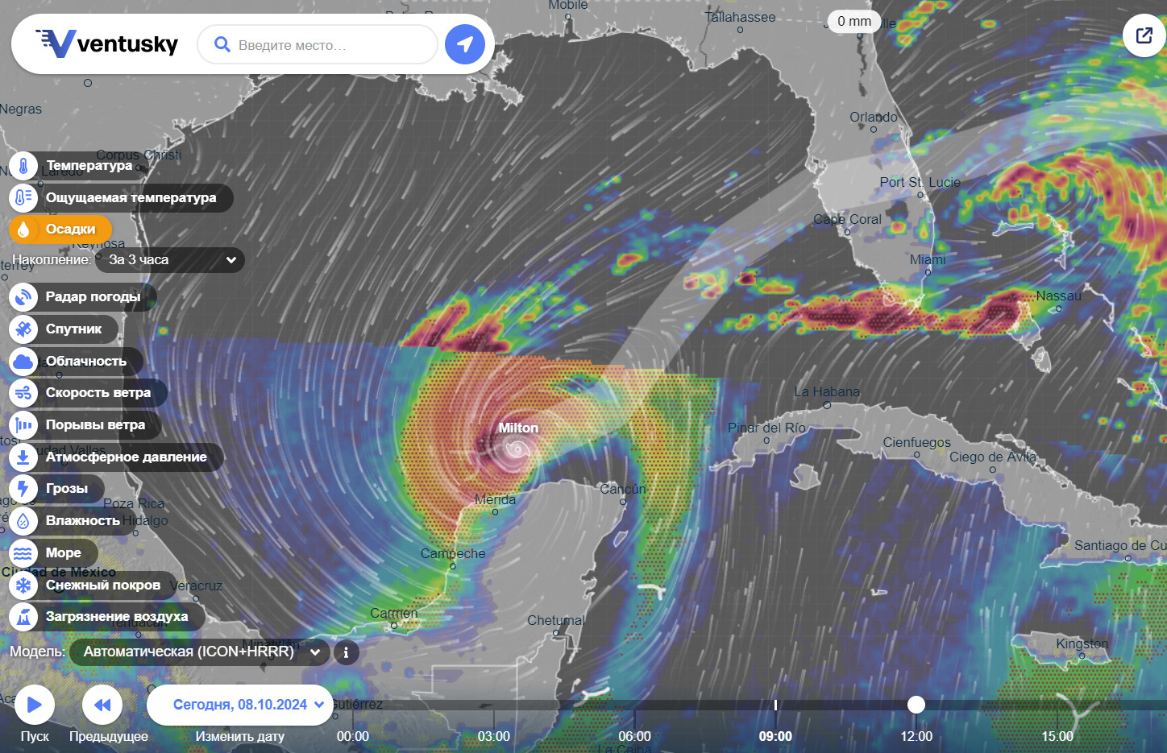Click the Tallahassee city label
This screenshot has height=753, width=1167.
740,17
